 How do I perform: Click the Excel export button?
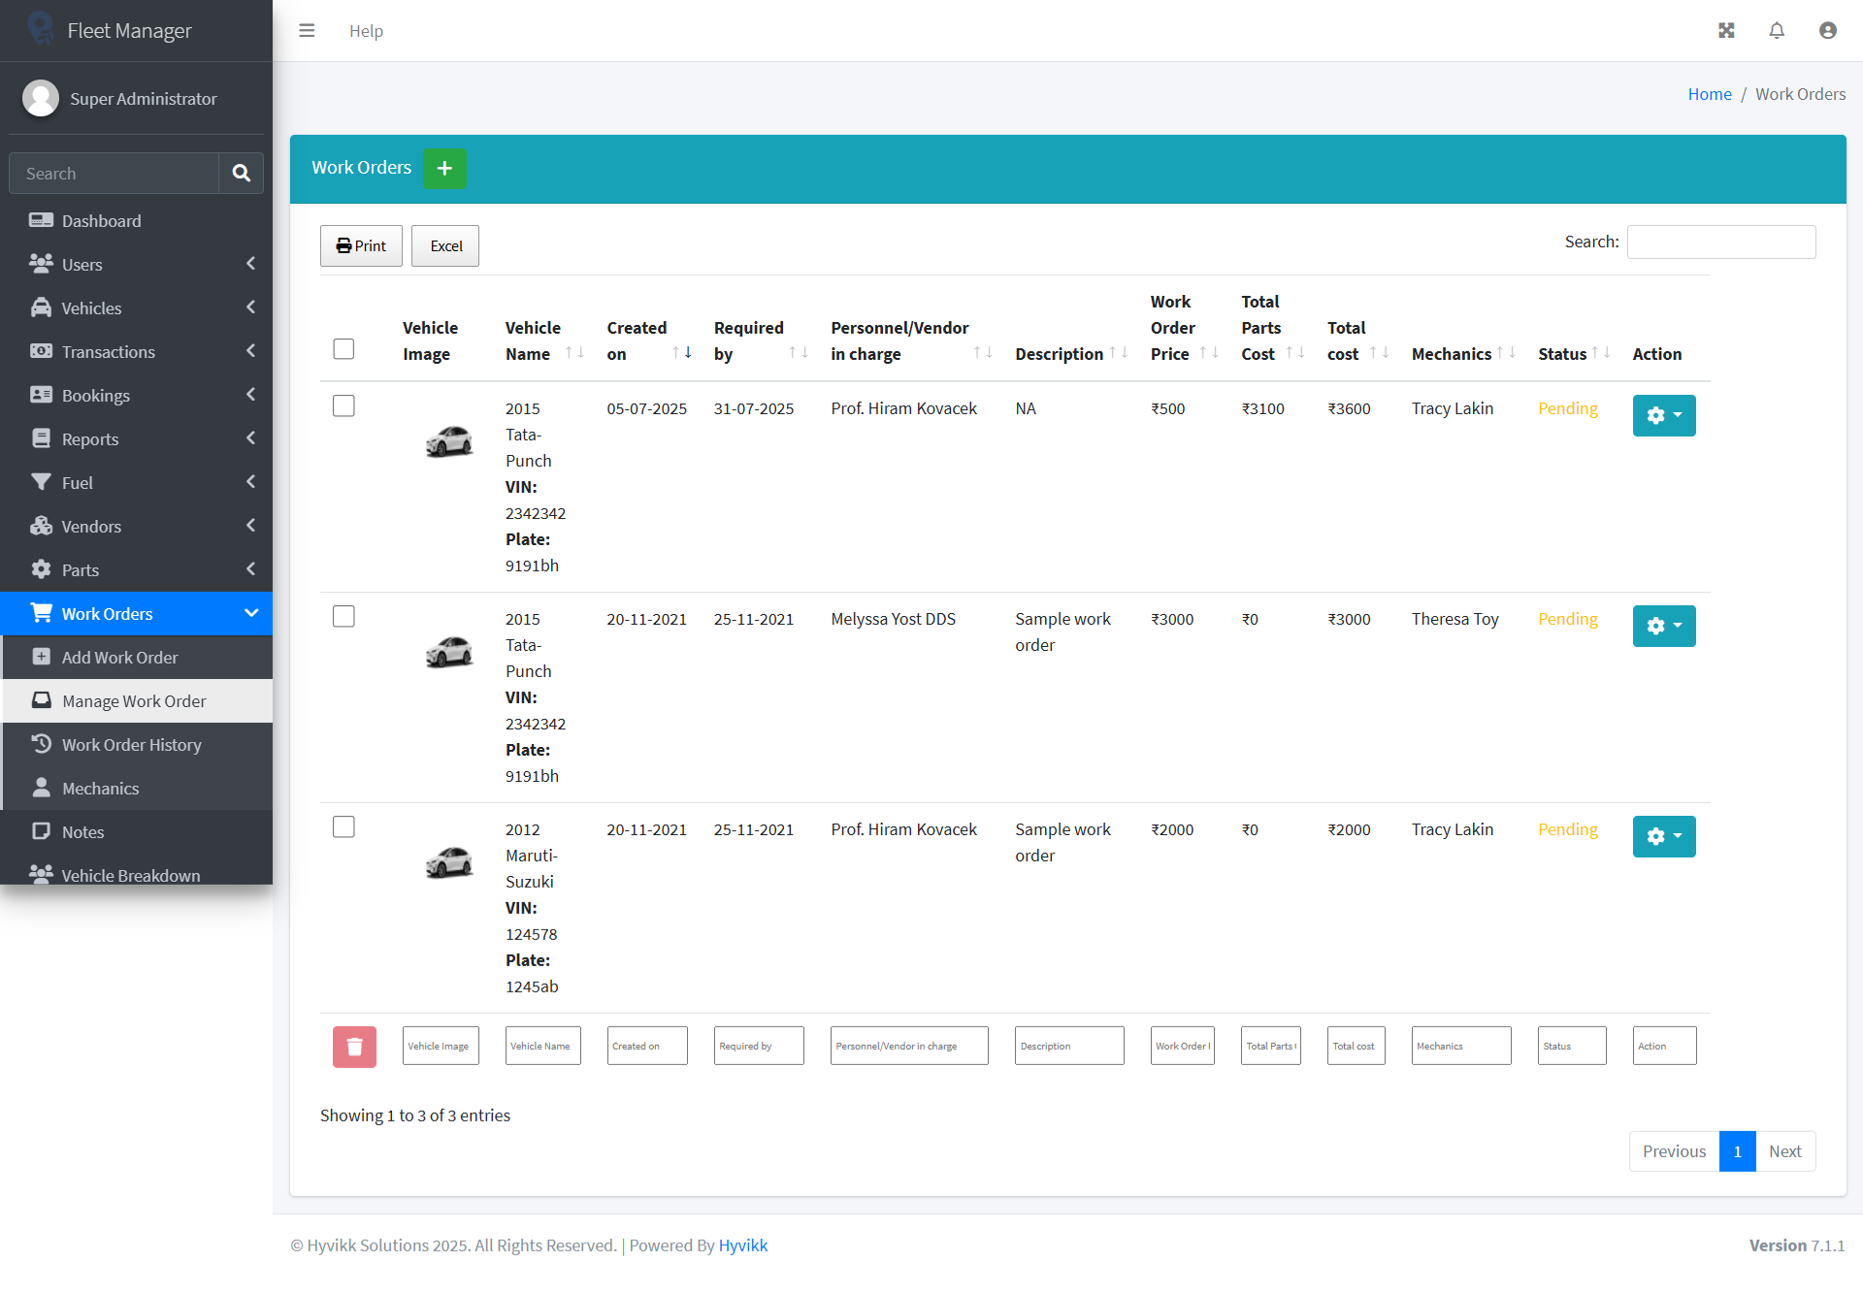pos(445,246)
